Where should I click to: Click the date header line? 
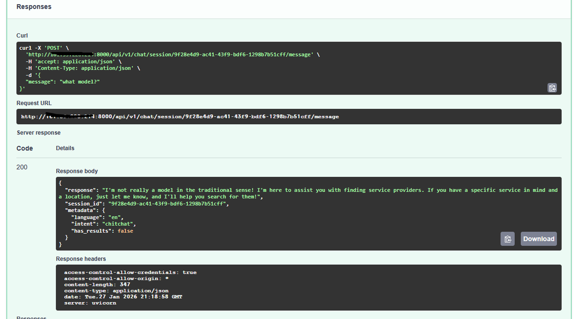tap(123, 297)
